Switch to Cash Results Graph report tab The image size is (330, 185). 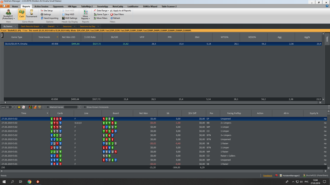[30, 26]
